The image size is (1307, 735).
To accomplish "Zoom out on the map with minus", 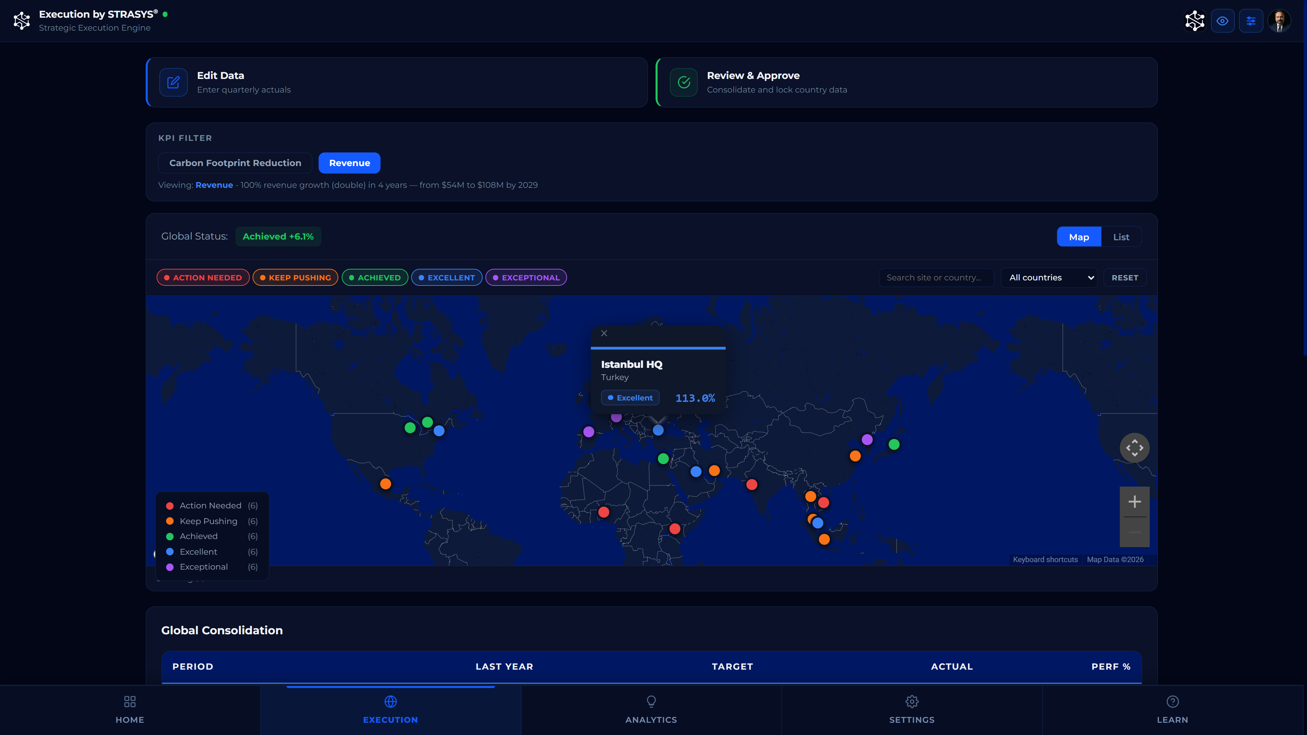I will tap(1134, 532).
